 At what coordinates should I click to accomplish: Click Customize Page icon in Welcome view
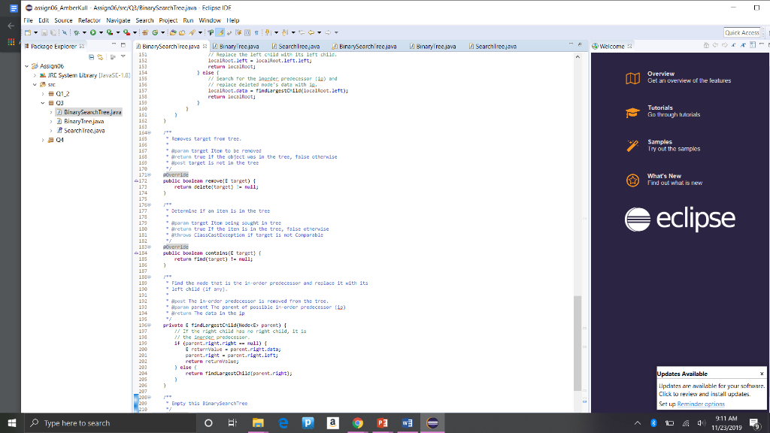pos(752,45)
